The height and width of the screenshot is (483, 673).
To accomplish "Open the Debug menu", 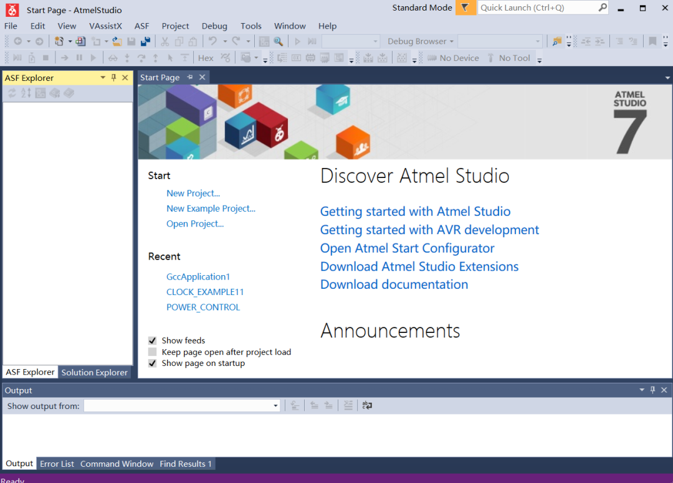I will pyautogui.click(x=214, y=26).
